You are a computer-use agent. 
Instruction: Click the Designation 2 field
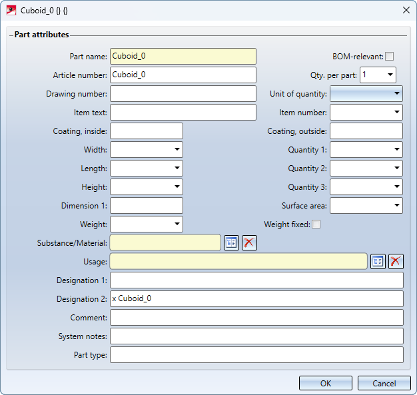[256, 298]
